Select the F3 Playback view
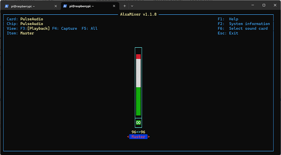 (35, 29)
